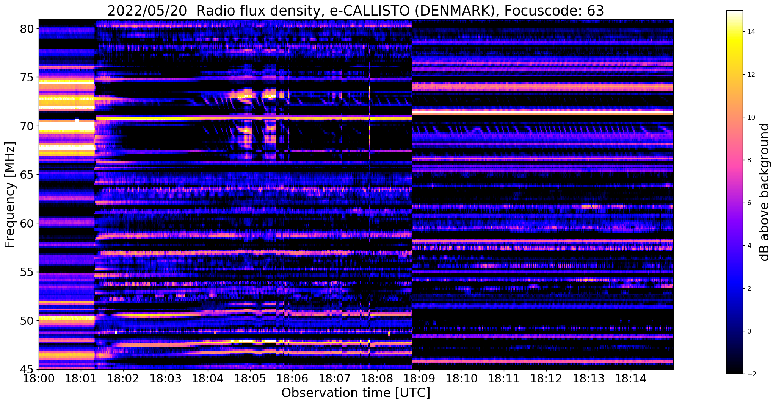Click the colorbar tick label 10
The image size is (776, 404).
[751, 117]
